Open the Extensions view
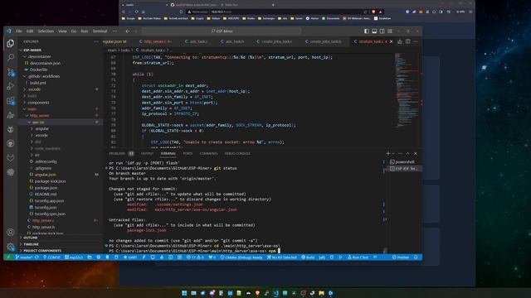This screenshot has height=298, width=531. (x=11, y=101)
